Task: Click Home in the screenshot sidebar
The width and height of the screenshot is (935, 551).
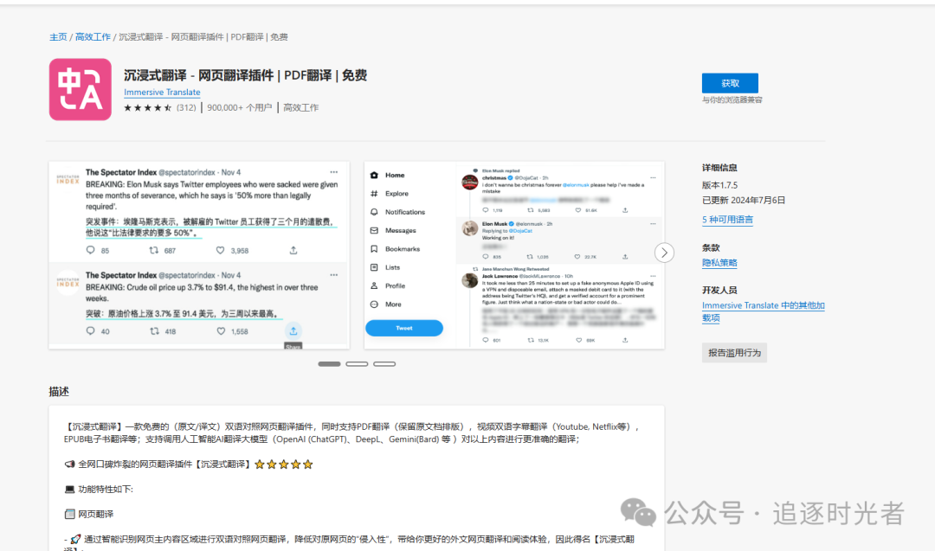Action: click(395, 175)
